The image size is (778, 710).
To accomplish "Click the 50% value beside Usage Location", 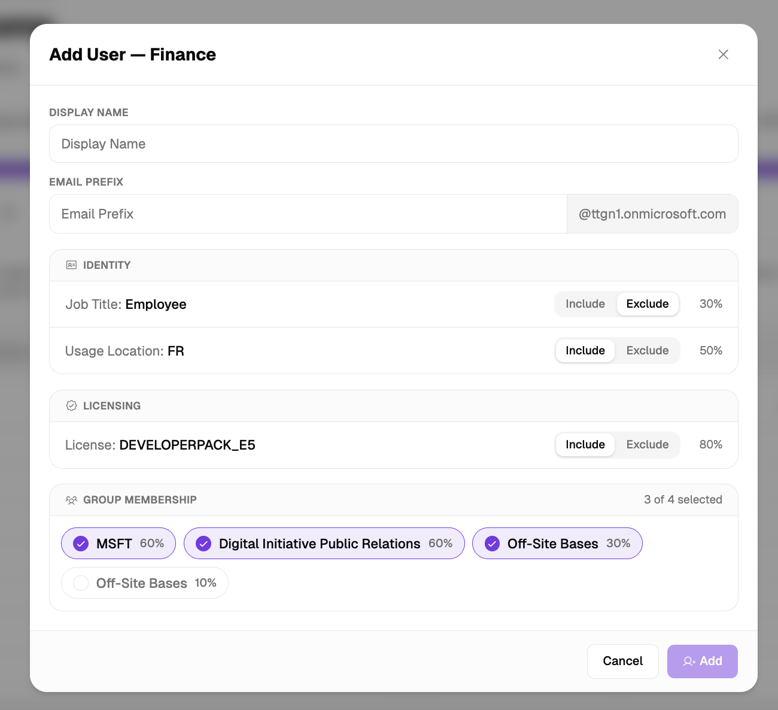I will point(711,351).
